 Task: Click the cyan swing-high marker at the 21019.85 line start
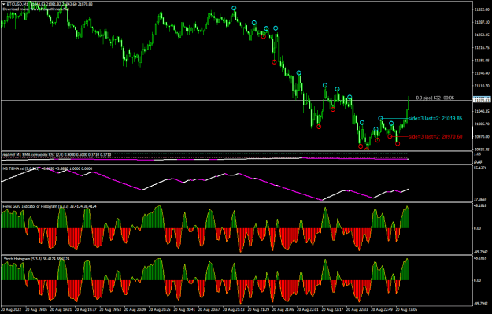tap(380, 118)
